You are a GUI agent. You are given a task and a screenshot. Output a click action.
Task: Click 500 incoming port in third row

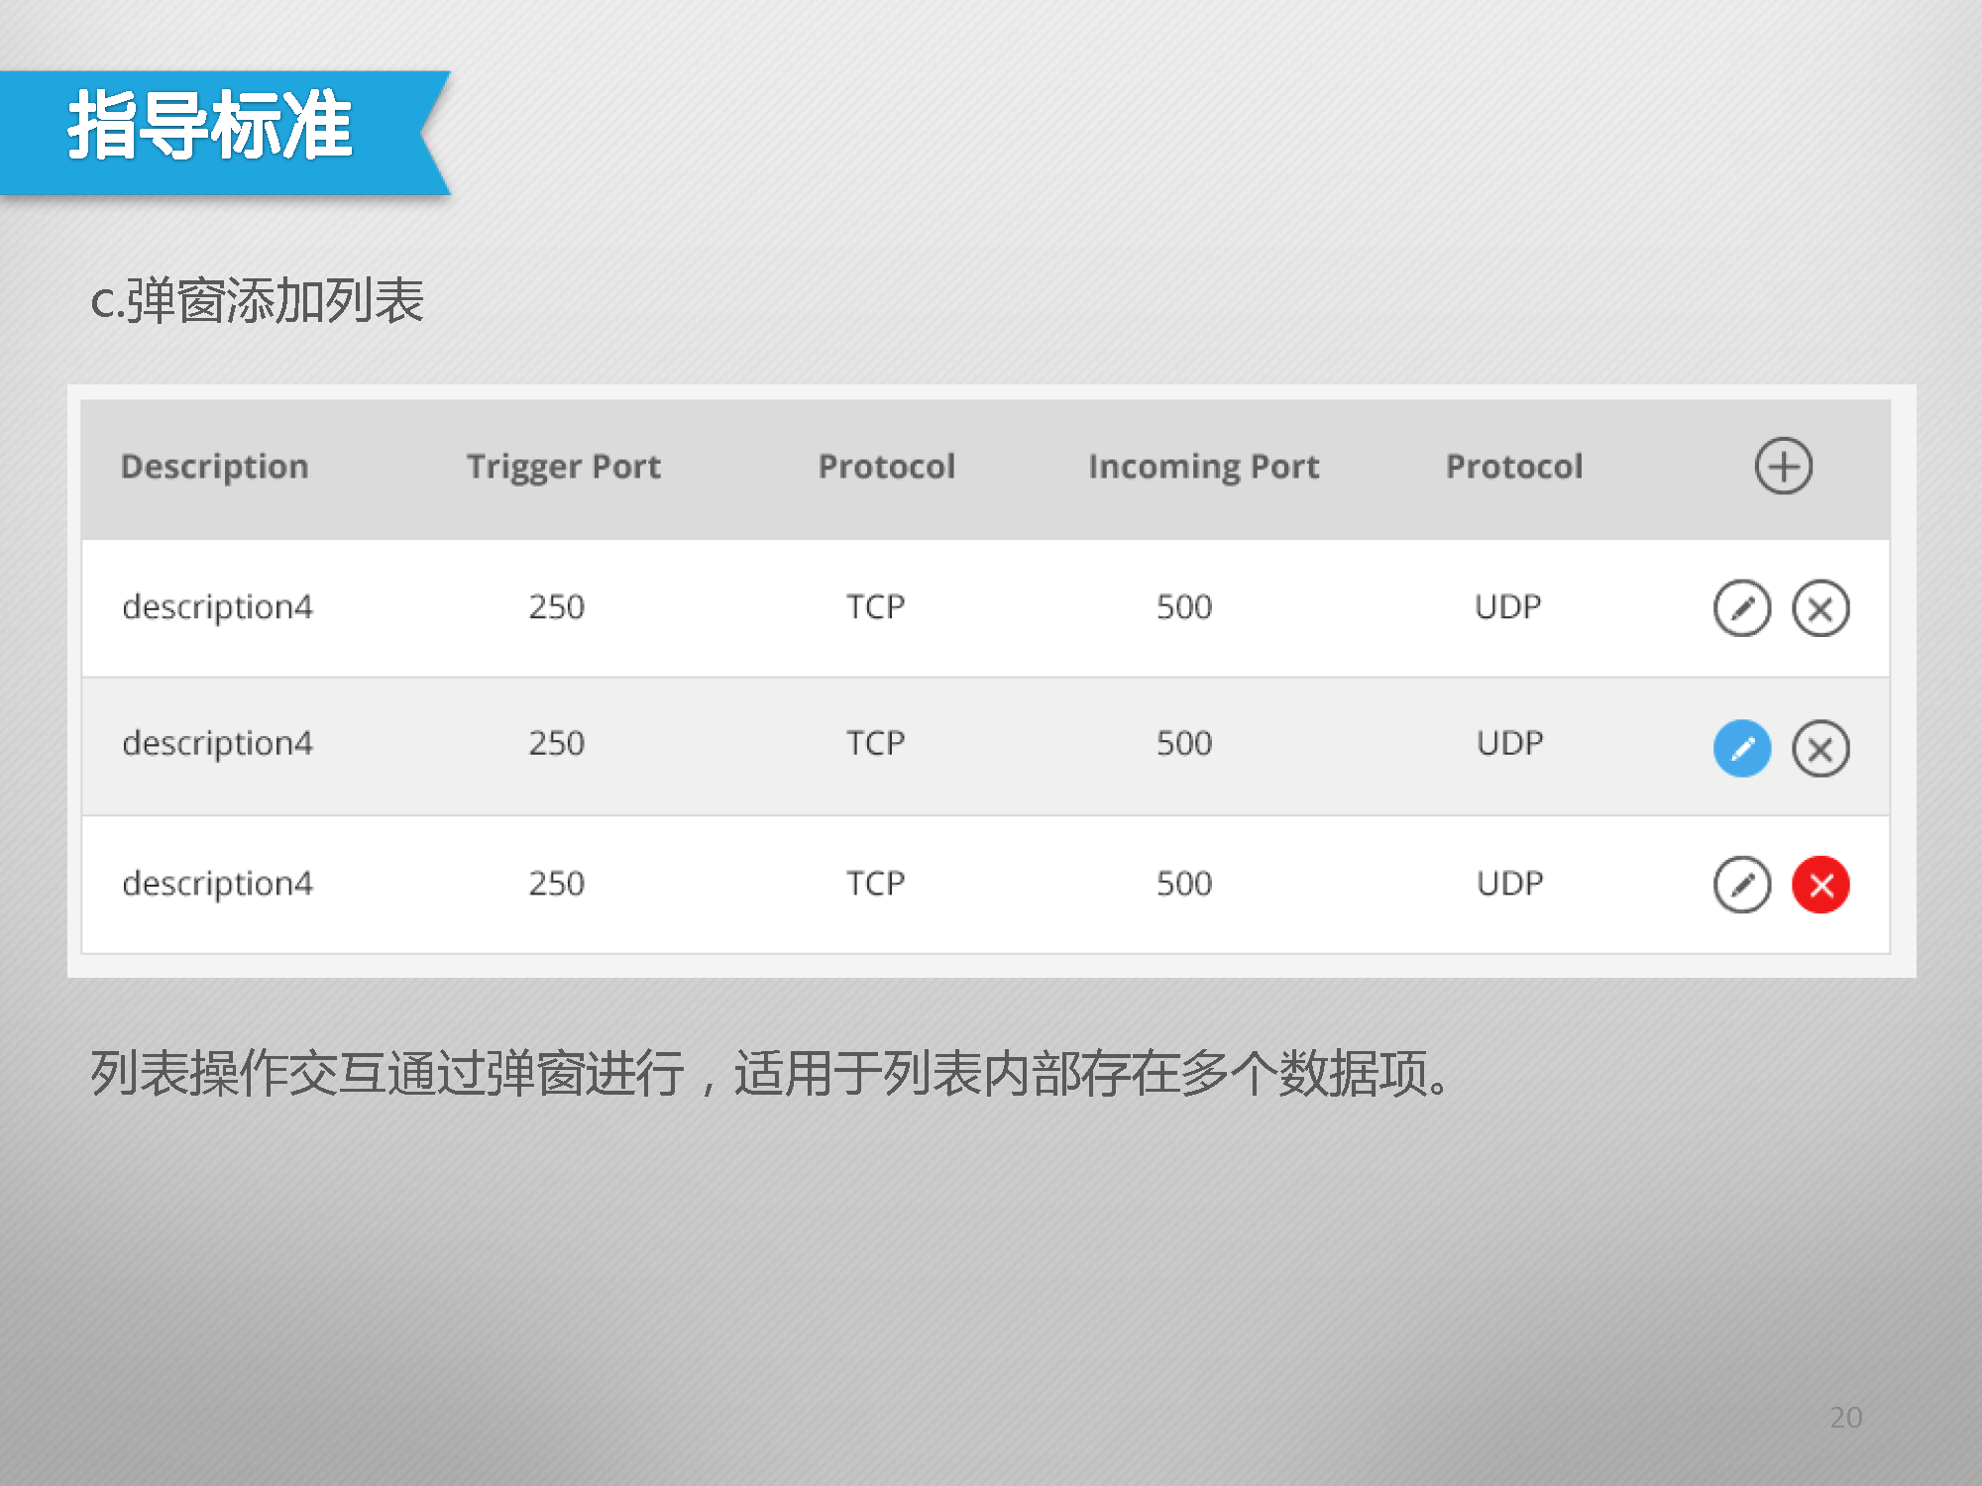(1183, 883)
